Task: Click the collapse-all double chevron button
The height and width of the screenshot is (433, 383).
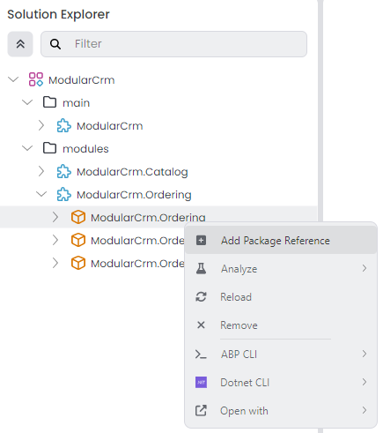Action: tap(20, 44)
